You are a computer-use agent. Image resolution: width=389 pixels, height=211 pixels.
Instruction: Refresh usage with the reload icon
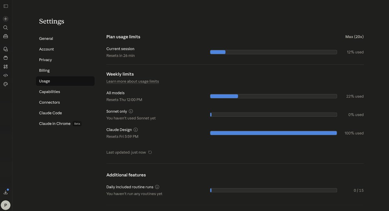click(x=150, y=152)
